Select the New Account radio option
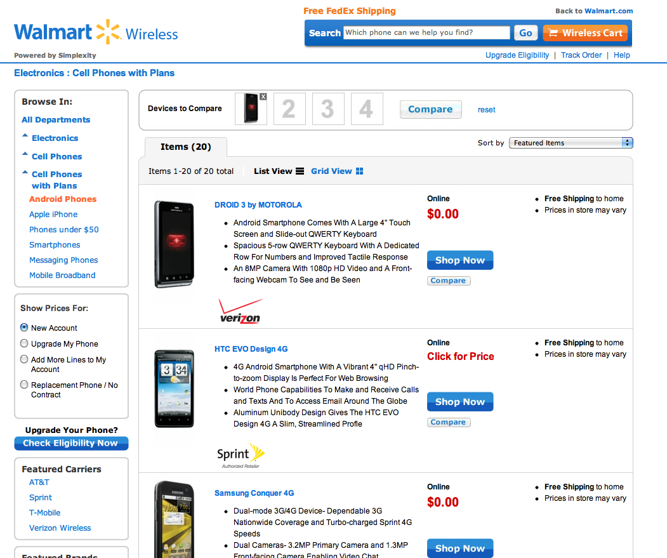 pyautogui.click(x=24, y=328)
